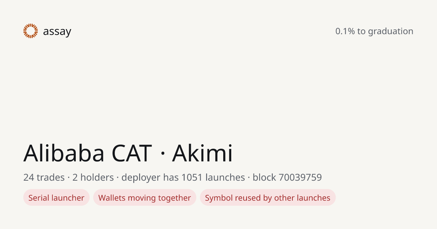Click the orange assay sunburst logo
Screen dimensions: 437x229
pyautogui.click(x=31, y=31)
